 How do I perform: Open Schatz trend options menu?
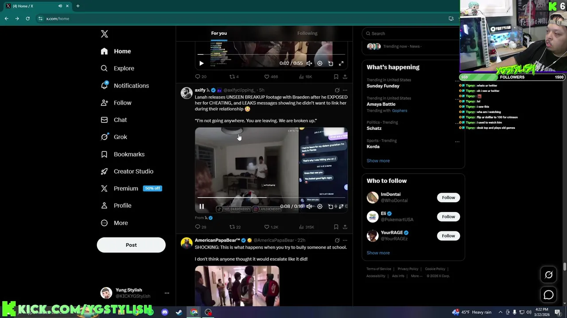[457, 123]
